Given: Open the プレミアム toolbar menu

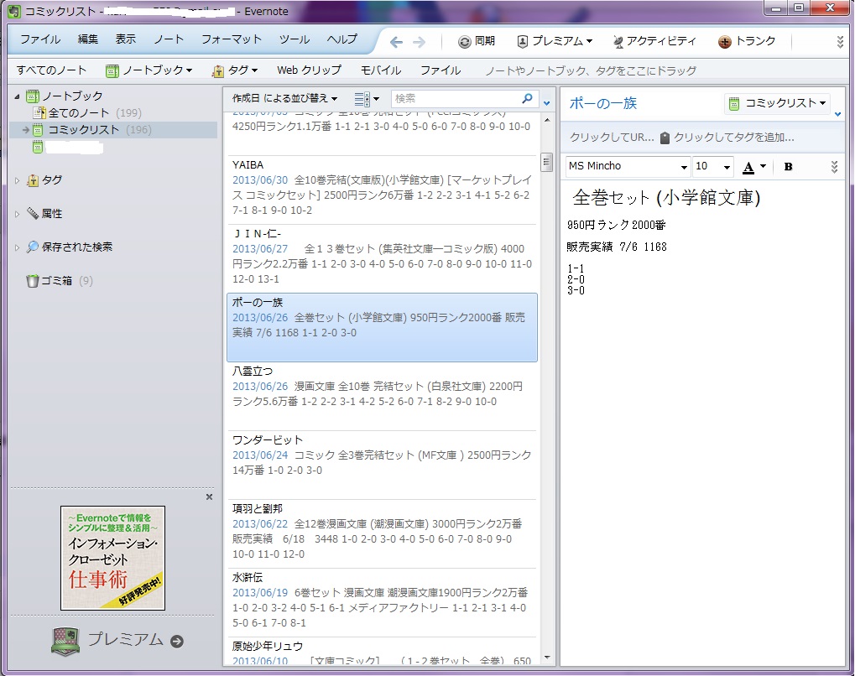Looking at the screenshot, I should pyautogui.click(x=555, y=41).
